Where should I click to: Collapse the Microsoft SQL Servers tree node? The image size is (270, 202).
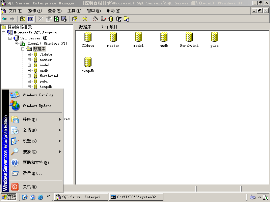(3, 33)
